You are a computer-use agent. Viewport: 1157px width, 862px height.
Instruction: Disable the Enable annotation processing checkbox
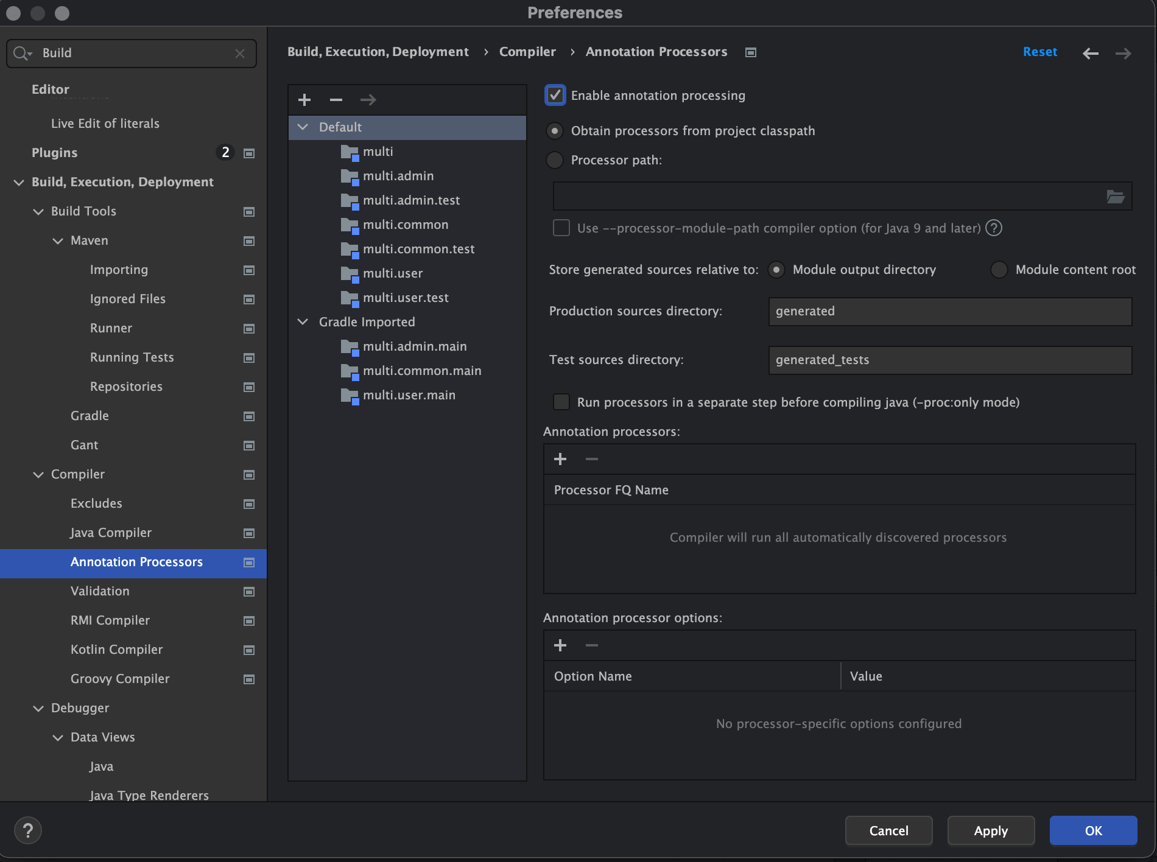coord(555,95)
